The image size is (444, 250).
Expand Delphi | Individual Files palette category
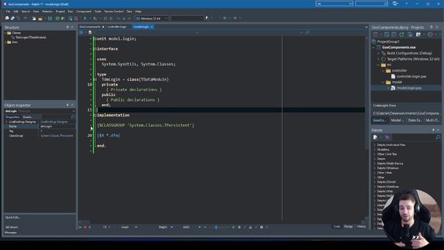pos(375,145)
